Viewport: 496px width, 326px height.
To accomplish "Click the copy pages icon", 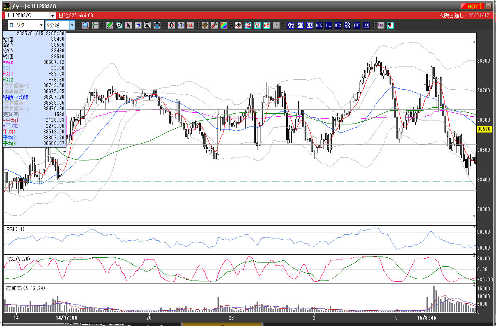I will [x=148, y=25].
